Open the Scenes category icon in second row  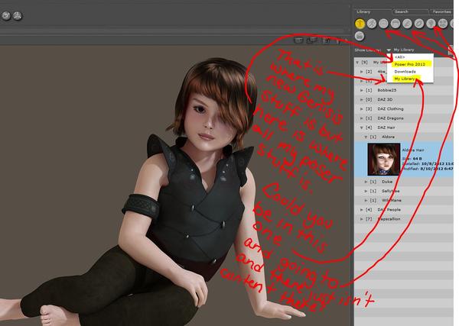pos(360,36)
